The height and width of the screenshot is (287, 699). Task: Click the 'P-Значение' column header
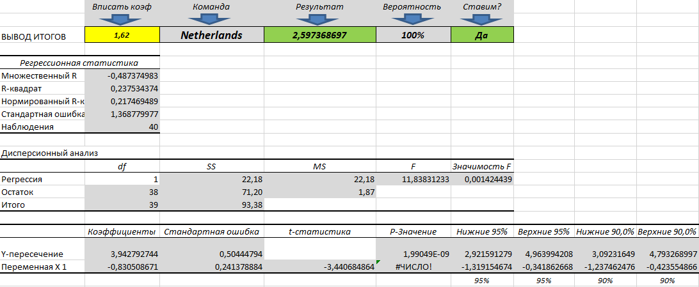[x=414, y=232]
